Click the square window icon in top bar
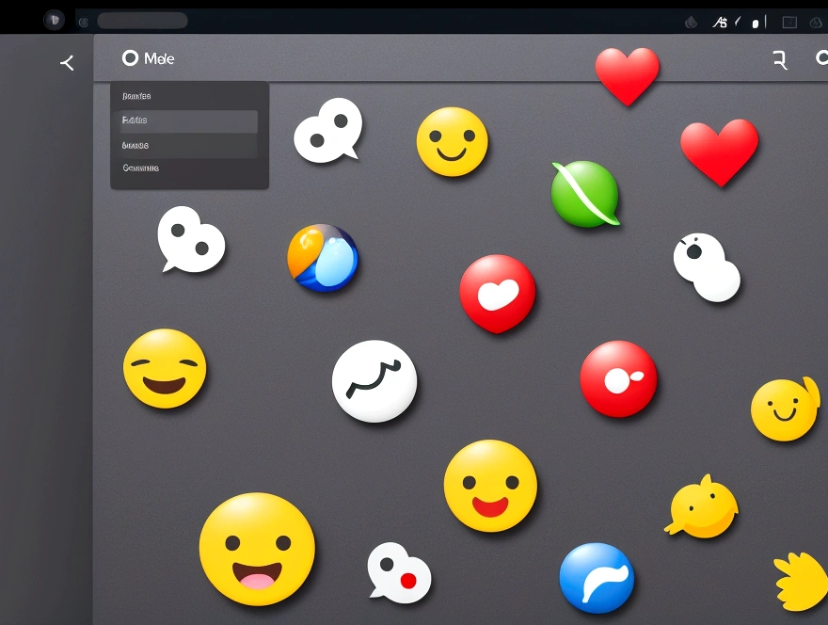 (x=789, y=23)
